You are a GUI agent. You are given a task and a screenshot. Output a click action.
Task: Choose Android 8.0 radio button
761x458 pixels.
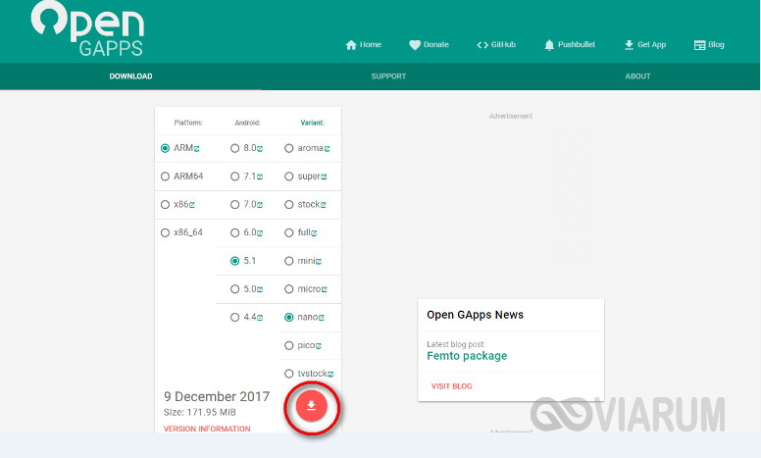pyautogui.click(x=235, y=148)
